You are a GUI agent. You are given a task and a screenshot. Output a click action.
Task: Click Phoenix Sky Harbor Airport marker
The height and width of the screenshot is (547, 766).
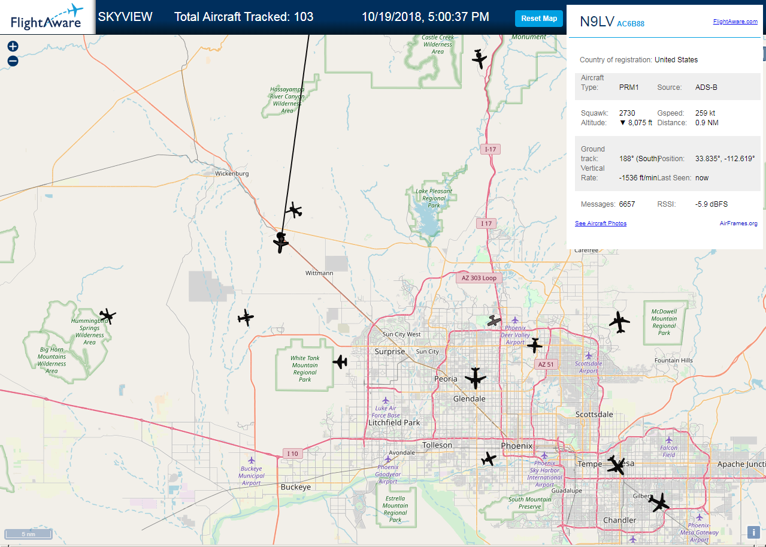coord(545,455)
